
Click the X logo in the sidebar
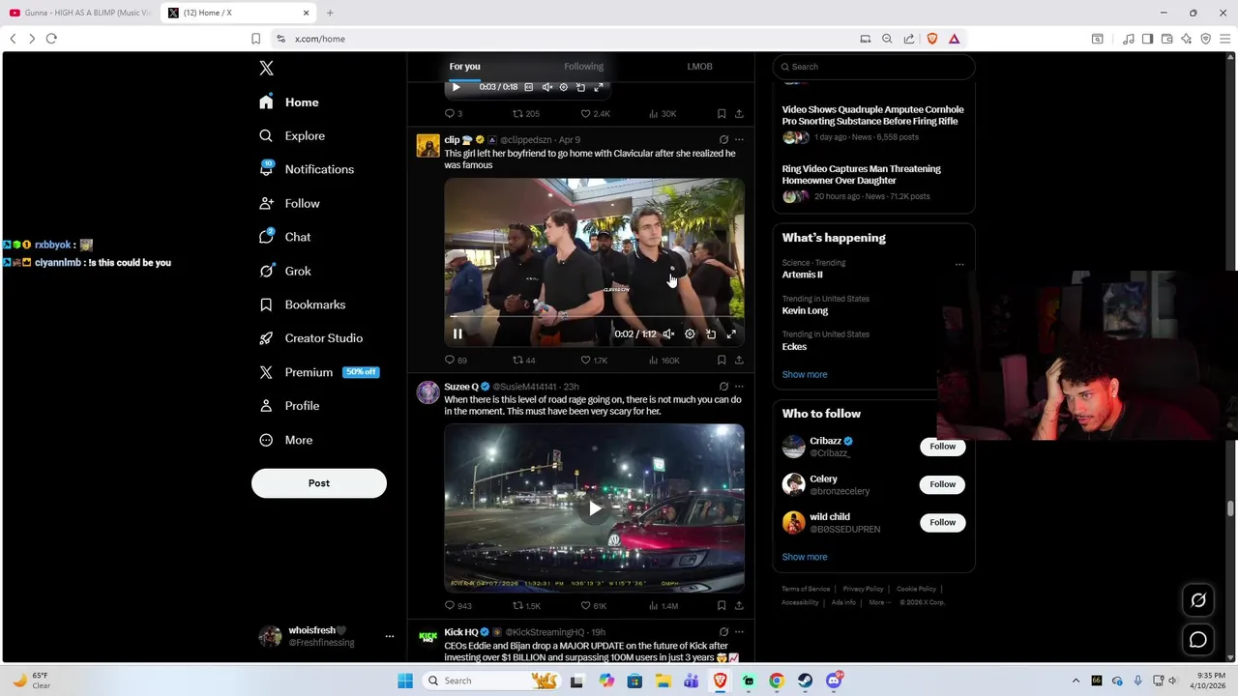pos(266,68)
